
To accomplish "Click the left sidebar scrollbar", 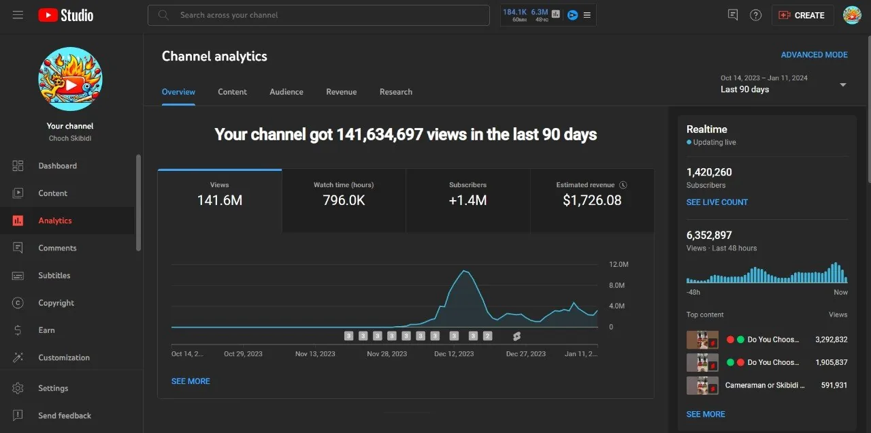I will click(x=139, y=203).
